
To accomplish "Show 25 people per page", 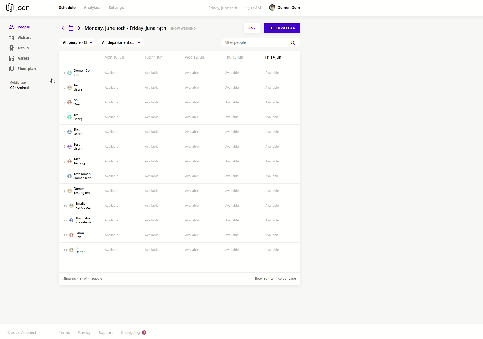I will pos(273,279).
